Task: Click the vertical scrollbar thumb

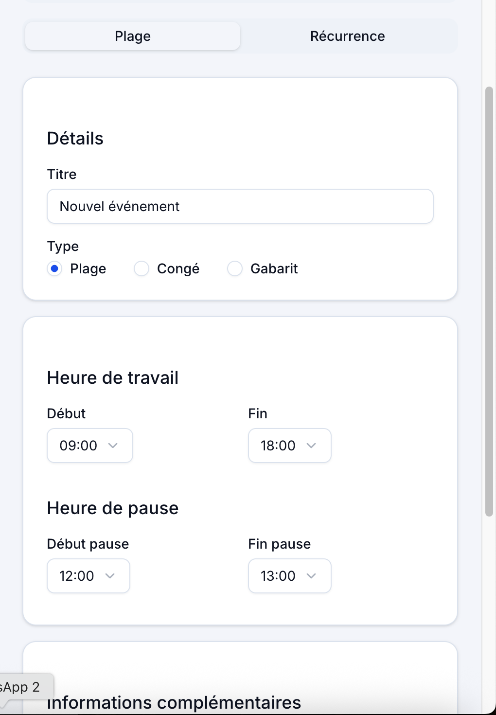Action: pos(489,302)
